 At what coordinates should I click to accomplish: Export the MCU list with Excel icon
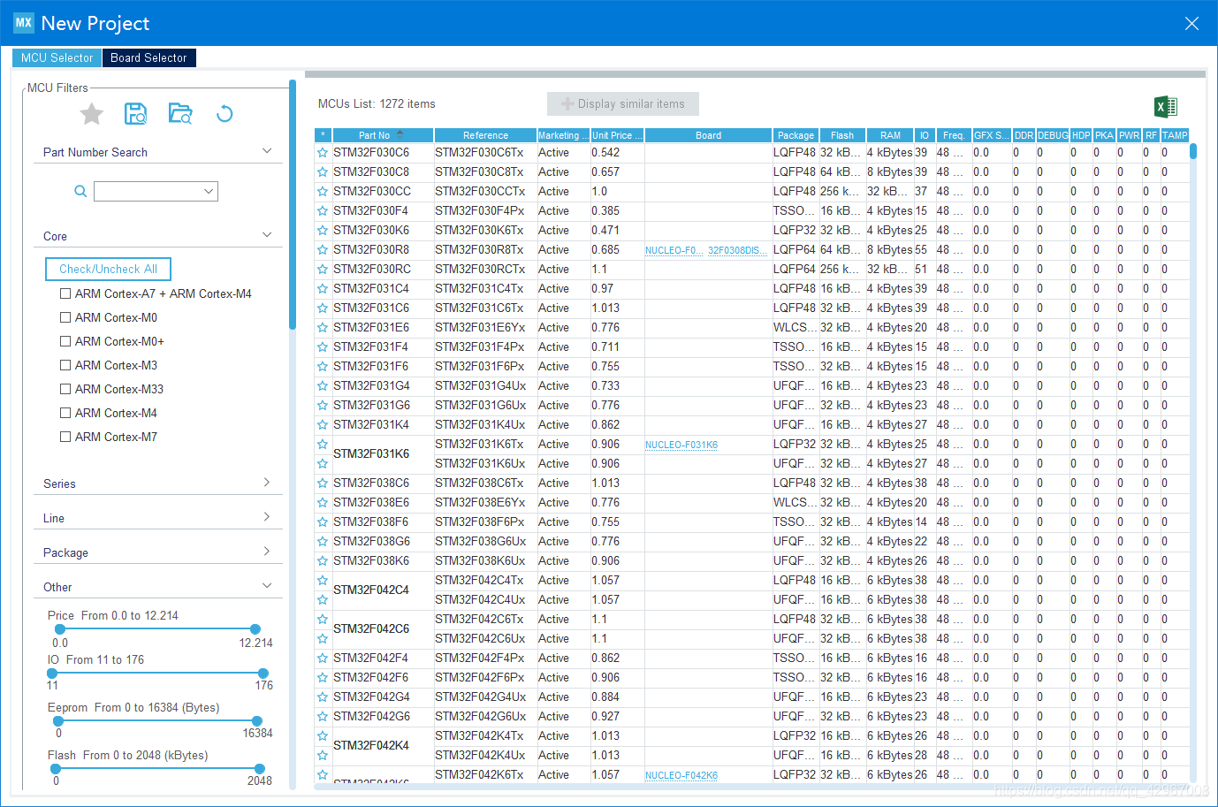[1165, 107]
